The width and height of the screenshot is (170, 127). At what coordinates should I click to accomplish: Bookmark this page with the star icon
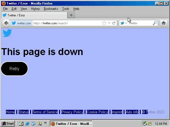coord(104,23)
